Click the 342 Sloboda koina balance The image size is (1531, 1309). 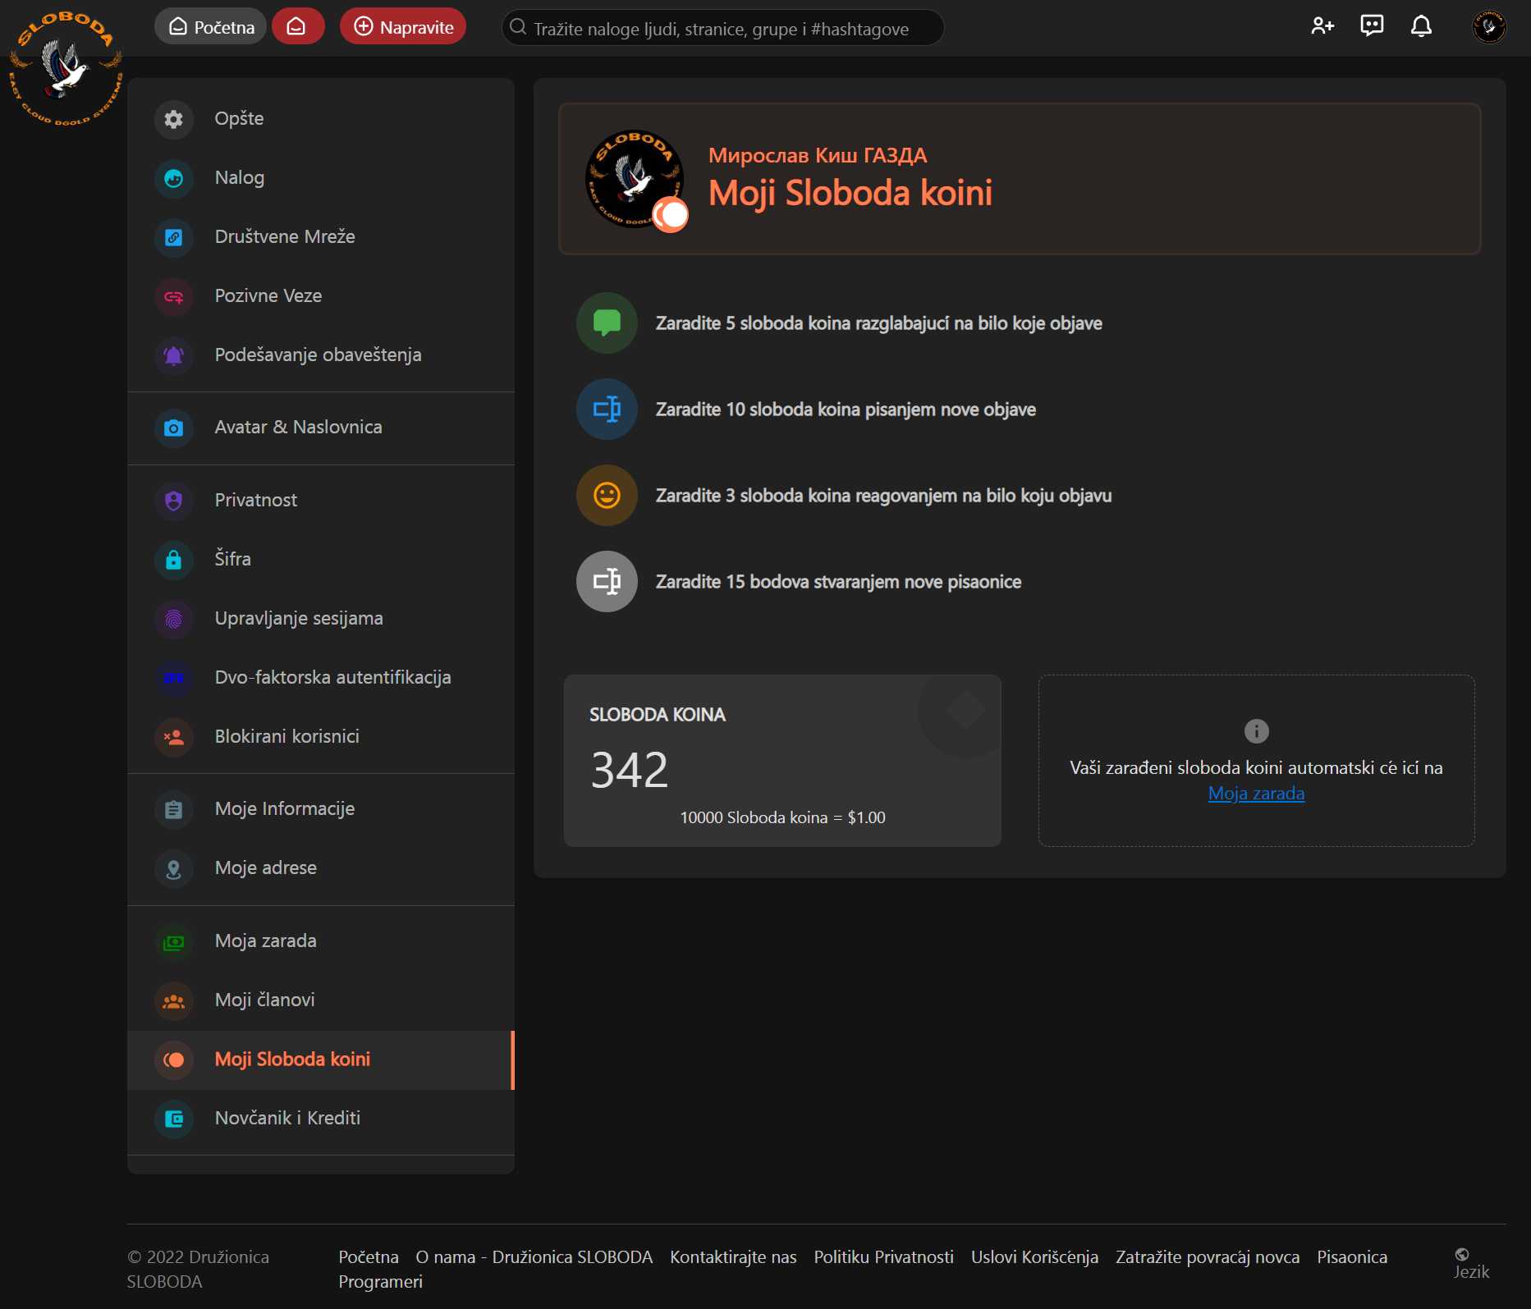point(629,769)
